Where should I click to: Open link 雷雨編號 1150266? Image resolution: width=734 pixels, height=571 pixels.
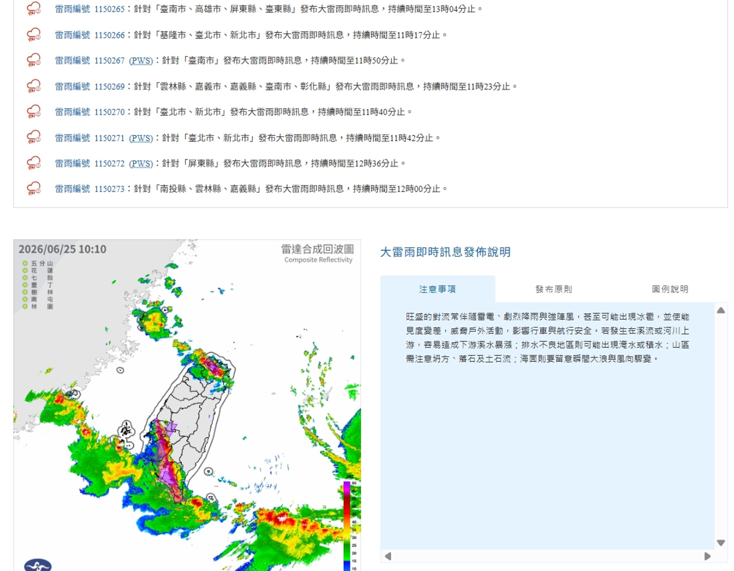pyautogui.click(x=90, y=35)
